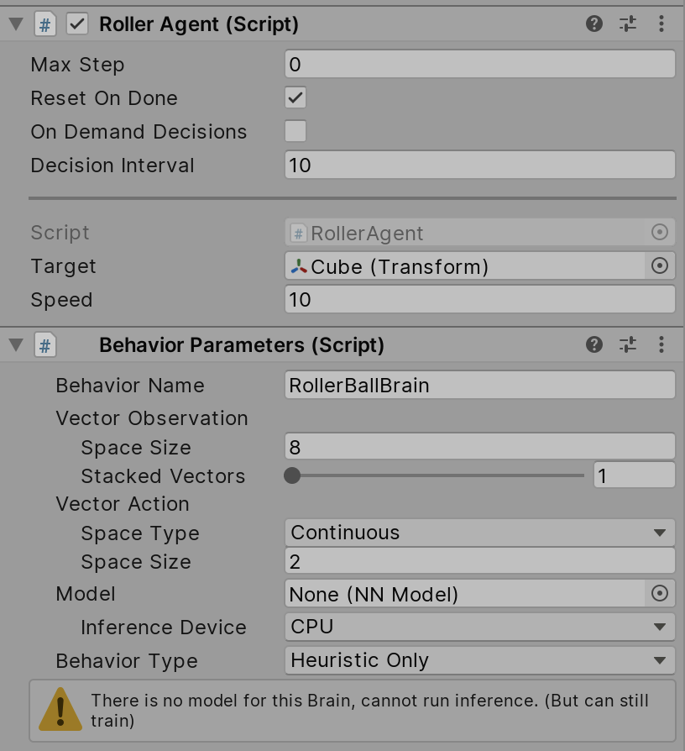The height and width of the screenshot is (751, 685).
Task: Open help for the Roller Agent component
Action: (x=593, y=24)
